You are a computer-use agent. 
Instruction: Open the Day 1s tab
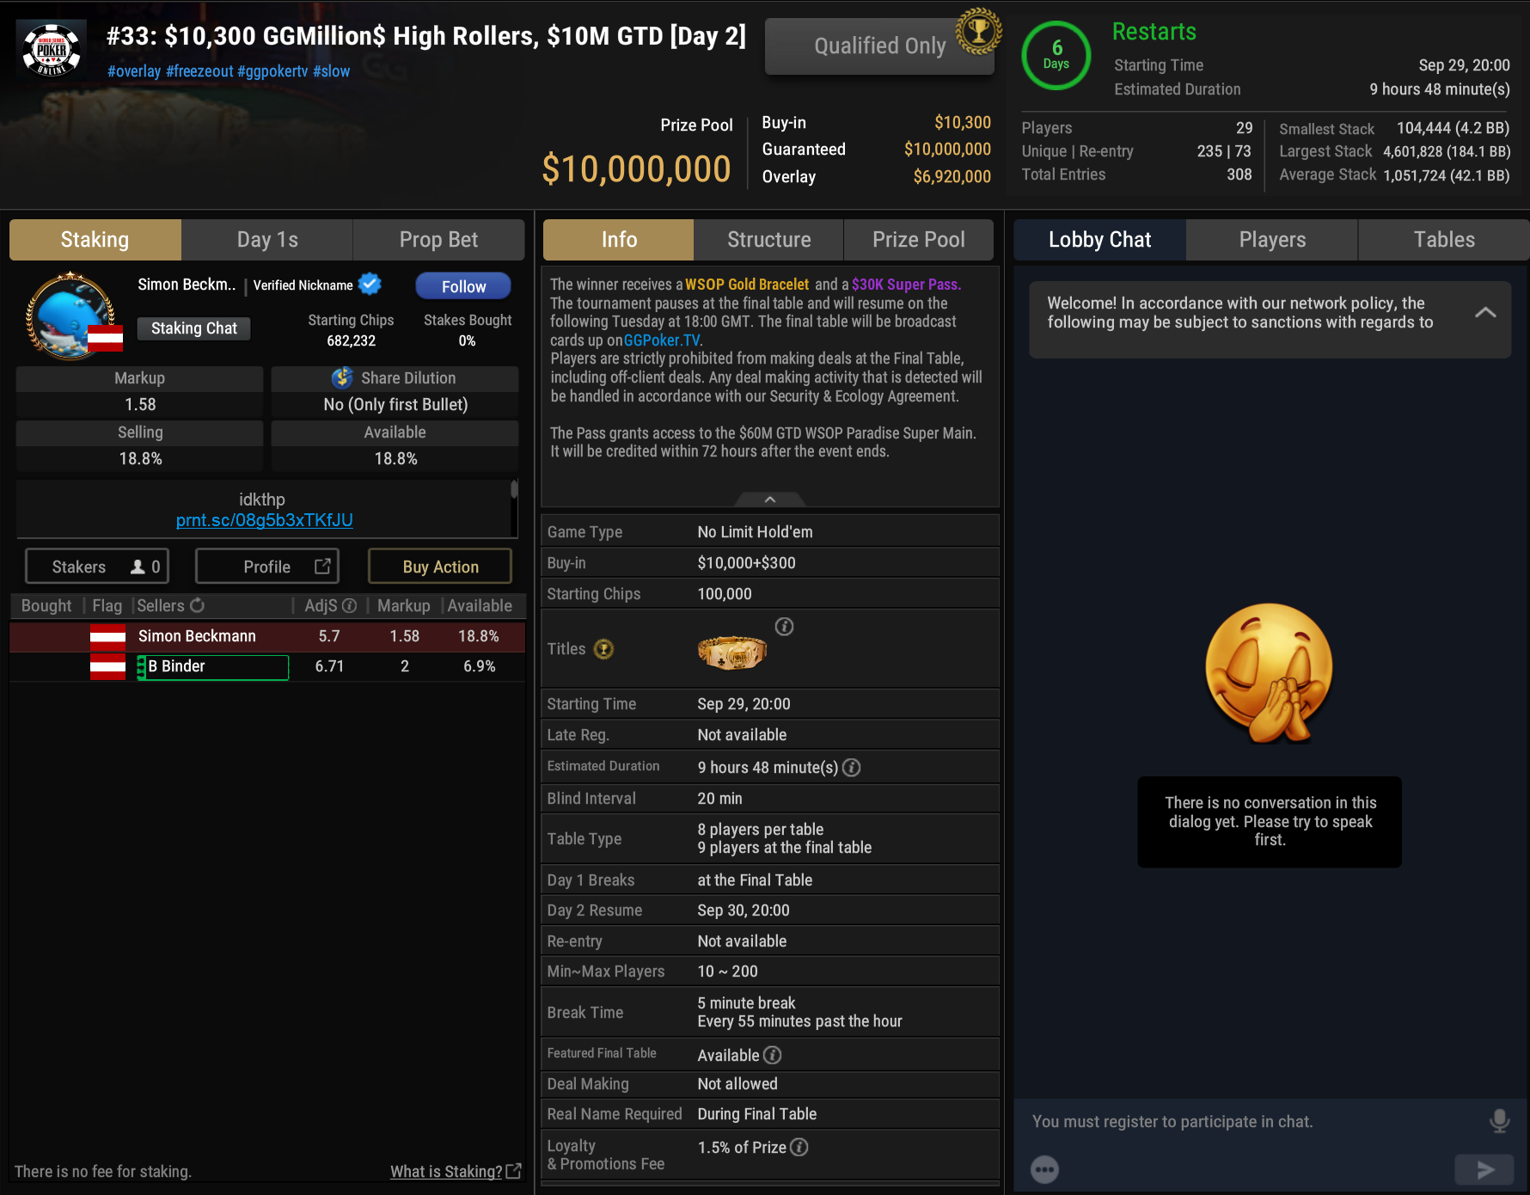tap(267, 240)
